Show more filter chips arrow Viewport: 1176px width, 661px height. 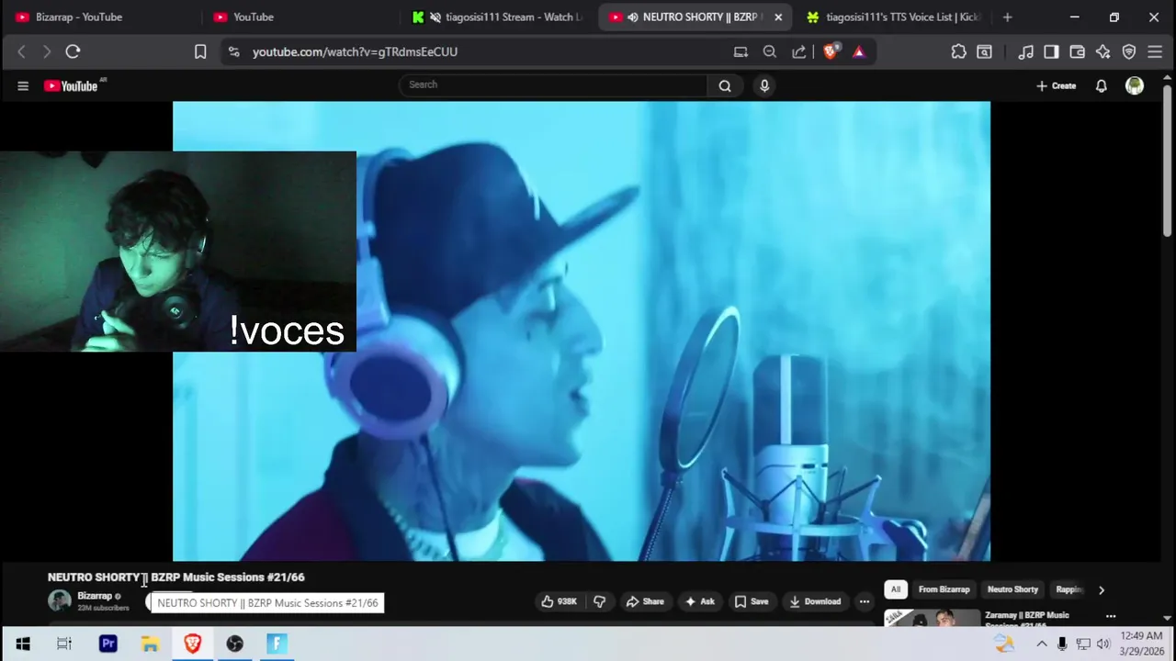pyautogui.click(x=1102, y=589)
